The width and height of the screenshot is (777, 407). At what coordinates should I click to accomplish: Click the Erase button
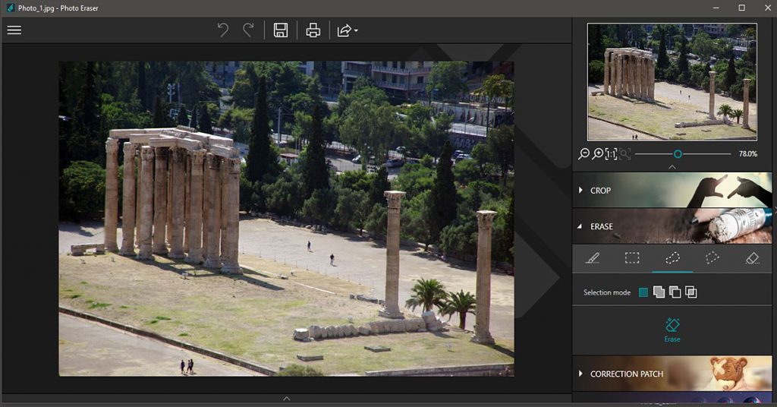click(672, 330)
